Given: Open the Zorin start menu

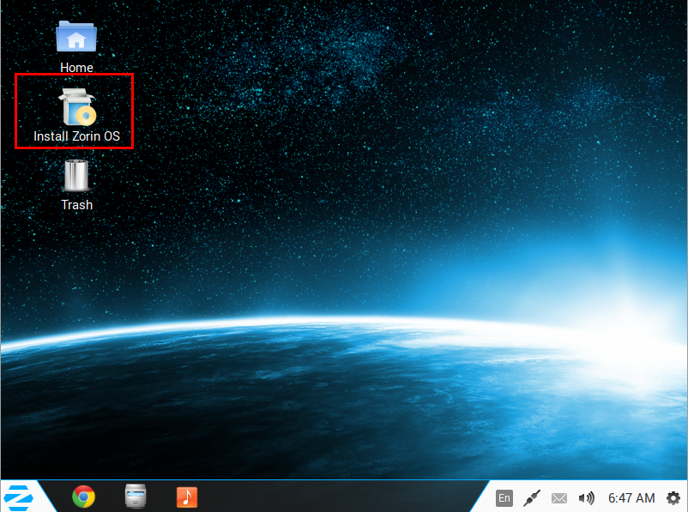Looking at the screenshot, I should pos(18,498).
